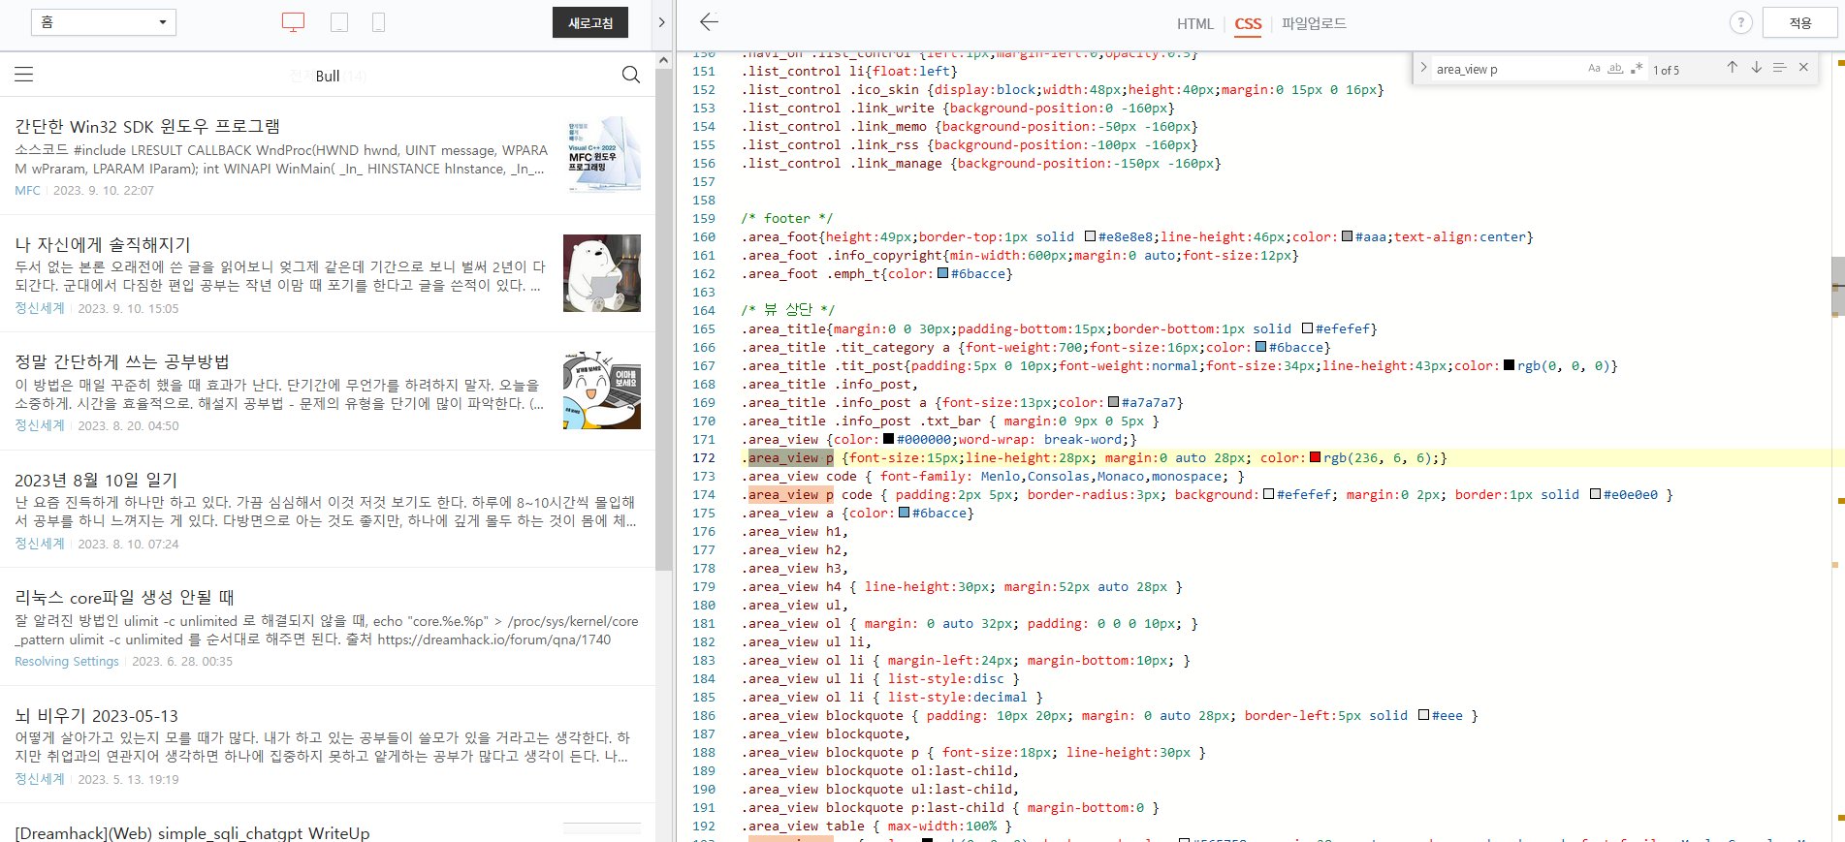Open post 나 자신에게 솔직해지기
The height and width of the screenshot is (842, 1845).
[103, 245]
